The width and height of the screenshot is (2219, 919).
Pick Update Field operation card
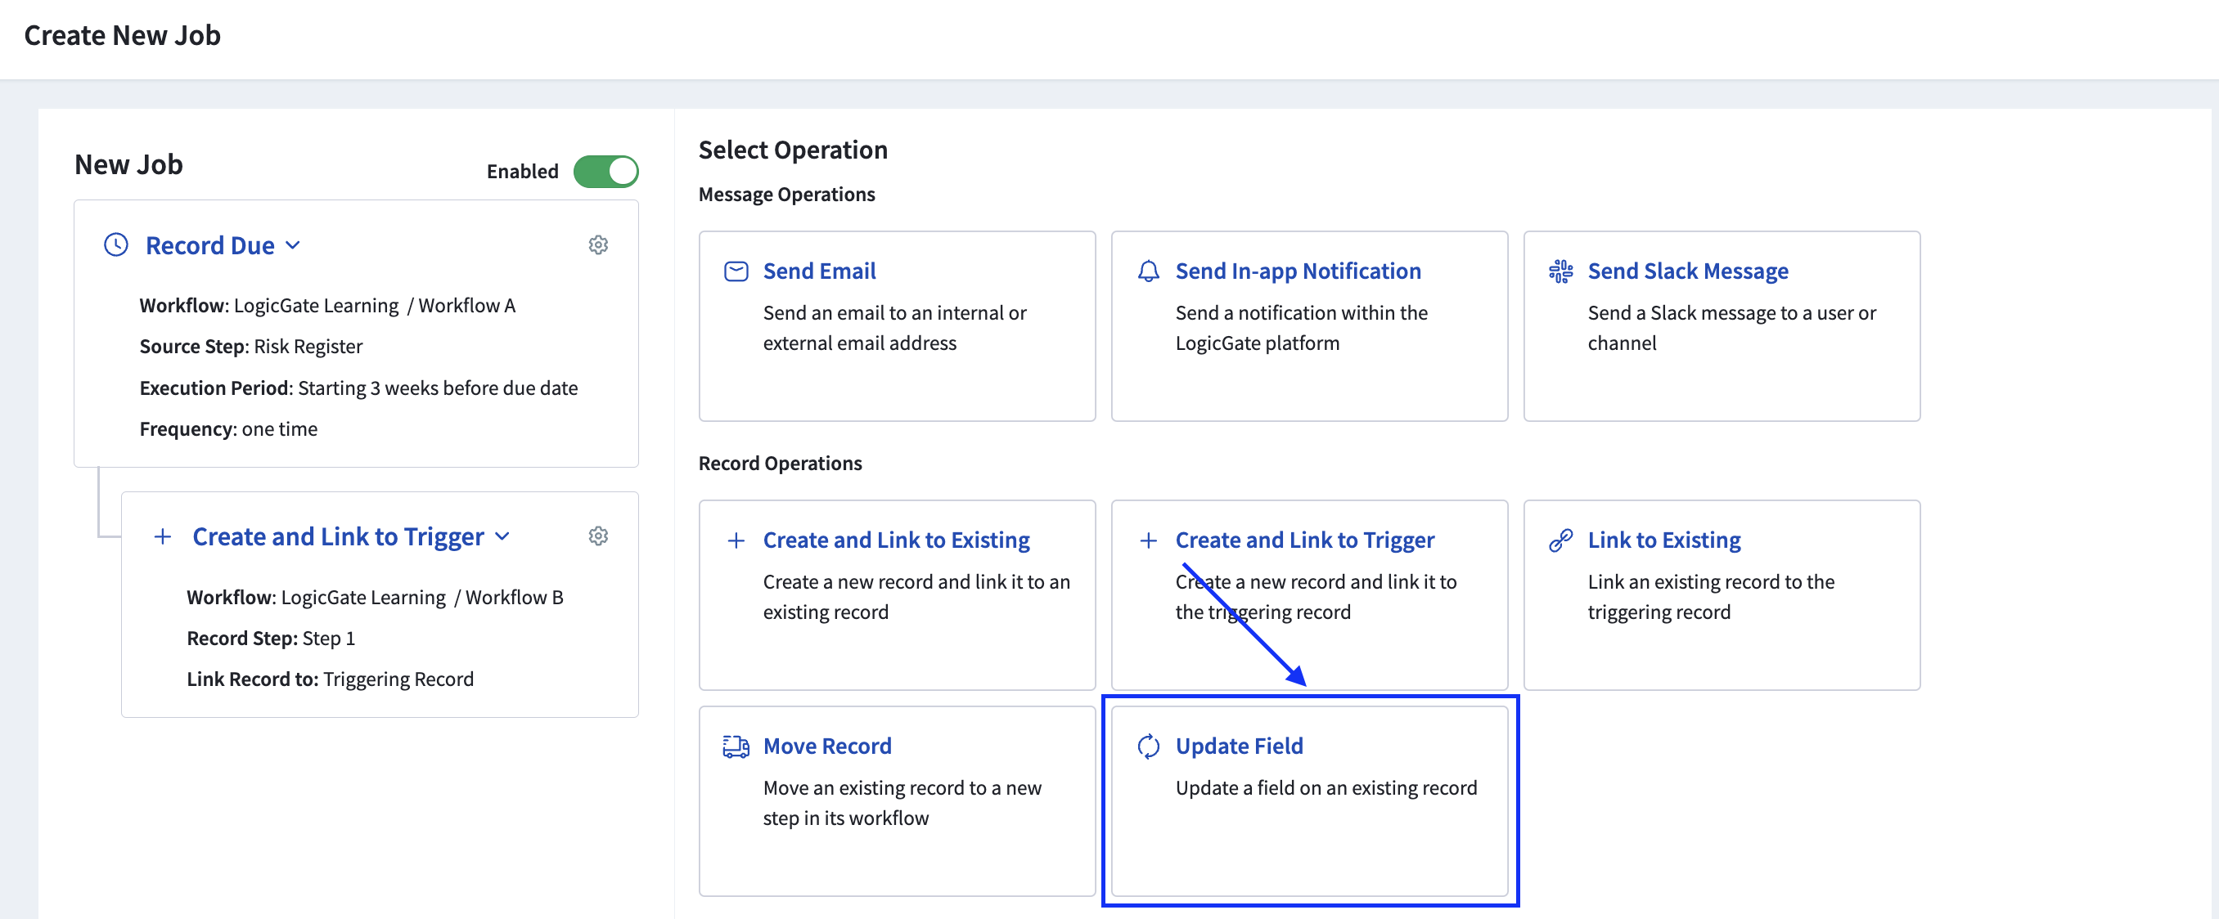click(x=1308, y=800)
